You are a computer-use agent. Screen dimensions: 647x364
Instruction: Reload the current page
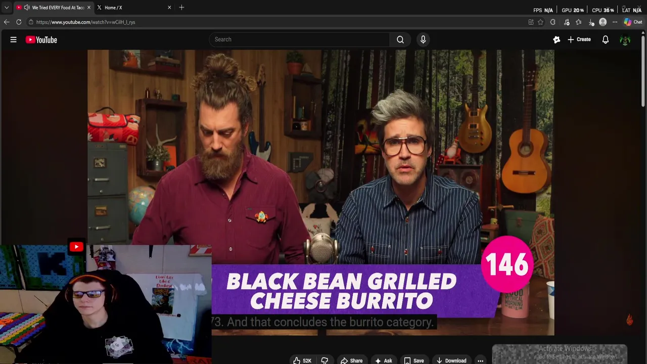click(19, 22)
